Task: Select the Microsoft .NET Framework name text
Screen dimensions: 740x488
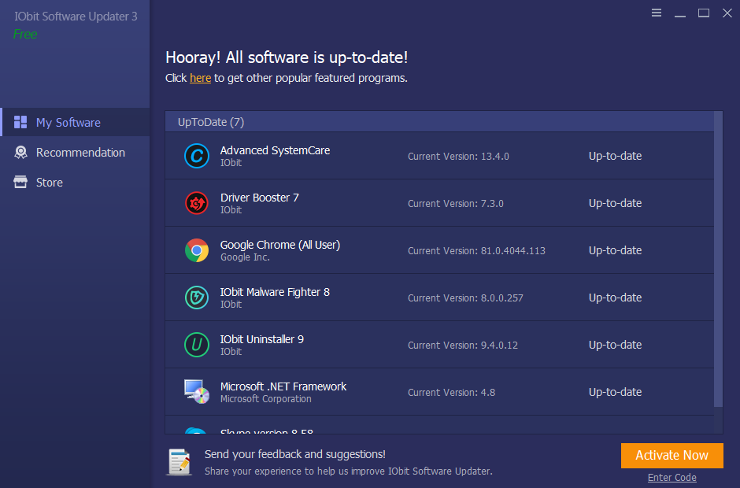Action: pos(283,386)
